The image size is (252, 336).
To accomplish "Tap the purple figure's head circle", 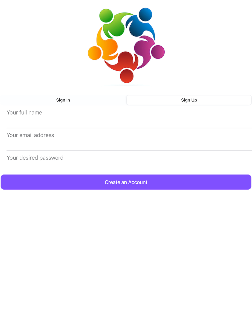I will (x=158, y=52).
